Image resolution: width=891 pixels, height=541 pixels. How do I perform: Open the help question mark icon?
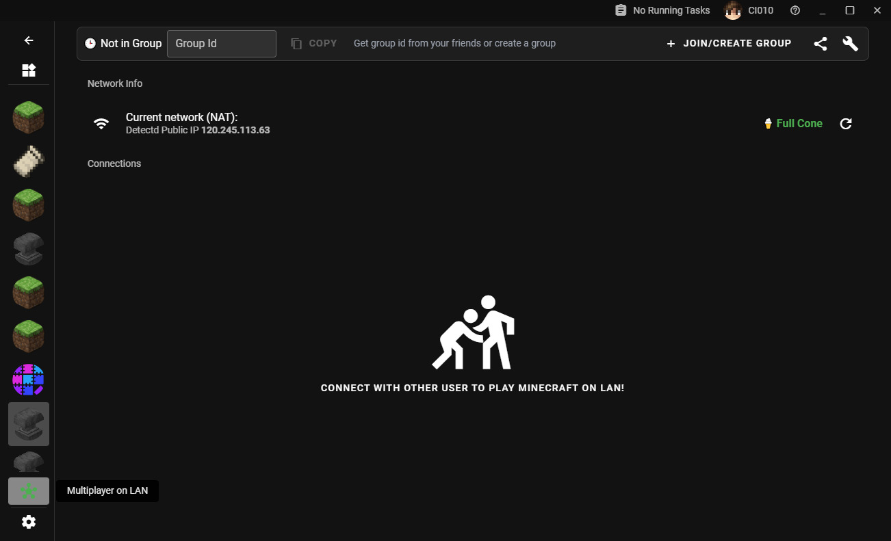(x=795, y=10)
